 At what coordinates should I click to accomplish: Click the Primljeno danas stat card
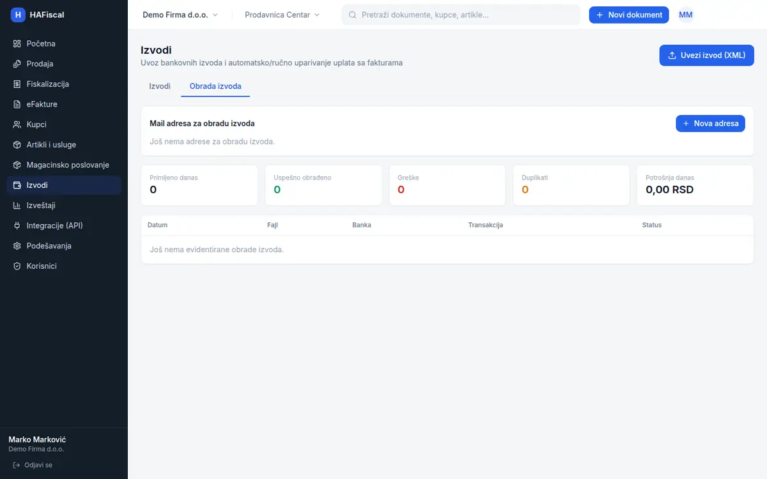(199, 185)
